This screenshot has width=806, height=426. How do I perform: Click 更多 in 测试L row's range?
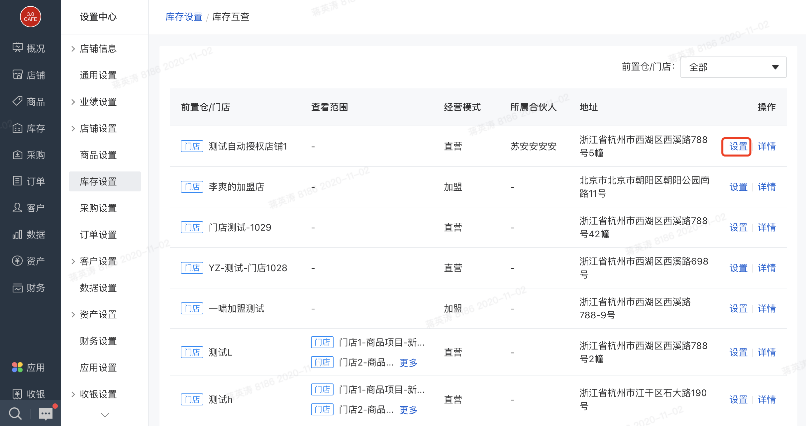(408, 363)
